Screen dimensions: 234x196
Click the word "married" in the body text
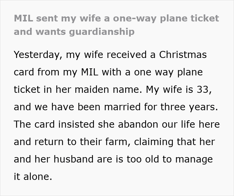pos(122,107)
